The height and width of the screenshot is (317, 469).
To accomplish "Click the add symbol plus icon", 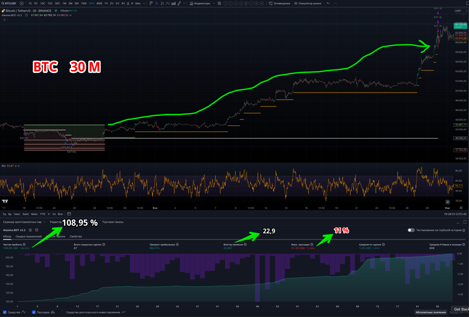I will (22, 3).
